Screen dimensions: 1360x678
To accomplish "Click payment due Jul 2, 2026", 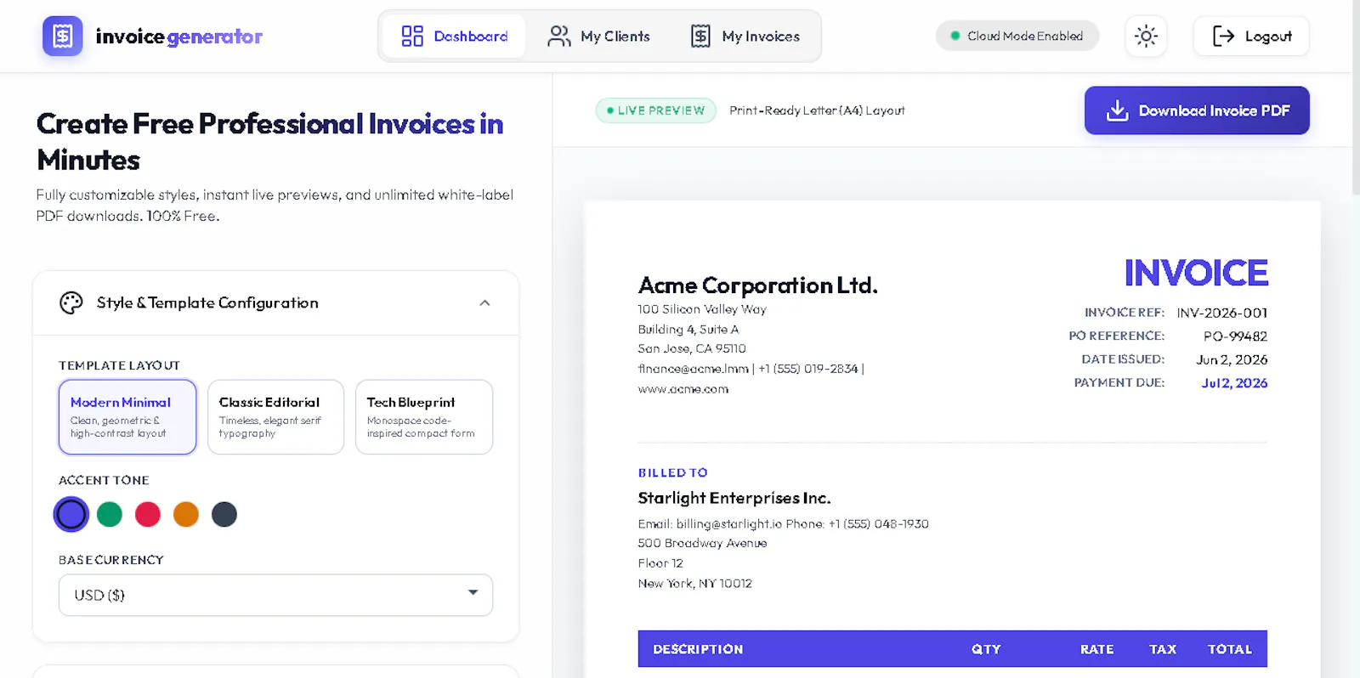I will click(x=1234, y=383).
